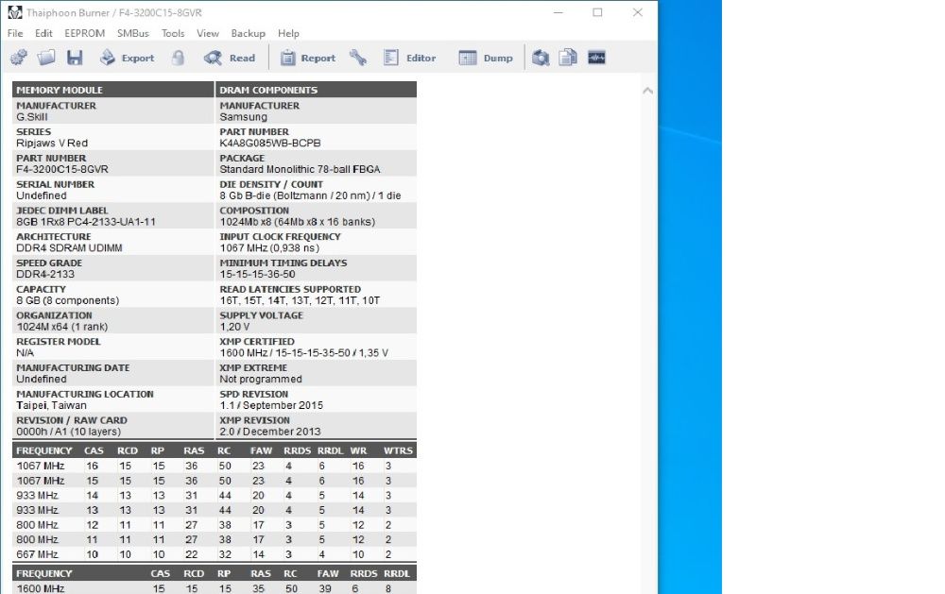
Task: Click DDR4 SDRAM UDIMM architecture value
Action: point(69,248)
